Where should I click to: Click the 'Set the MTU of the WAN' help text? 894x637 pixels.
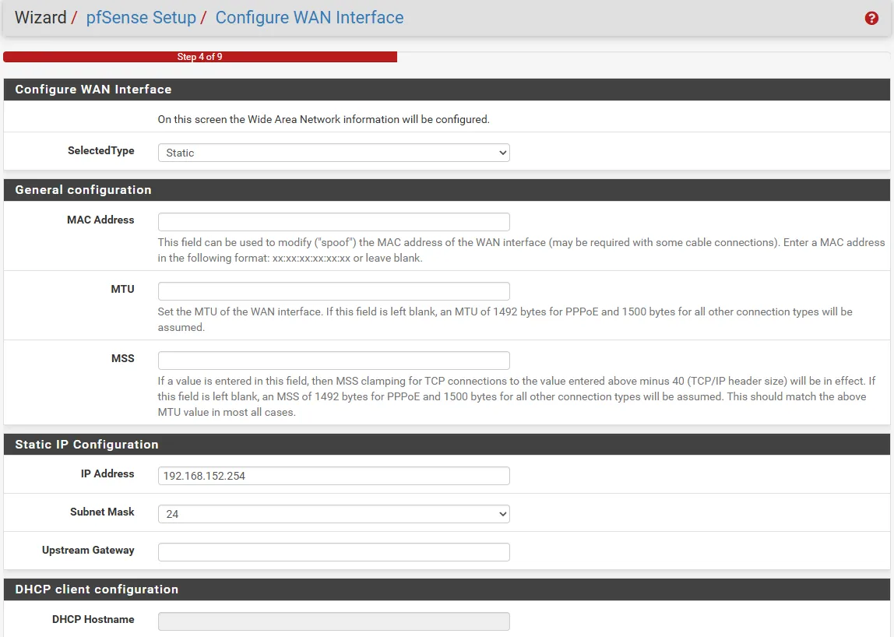pyautogui.click(x=505, y=319)
